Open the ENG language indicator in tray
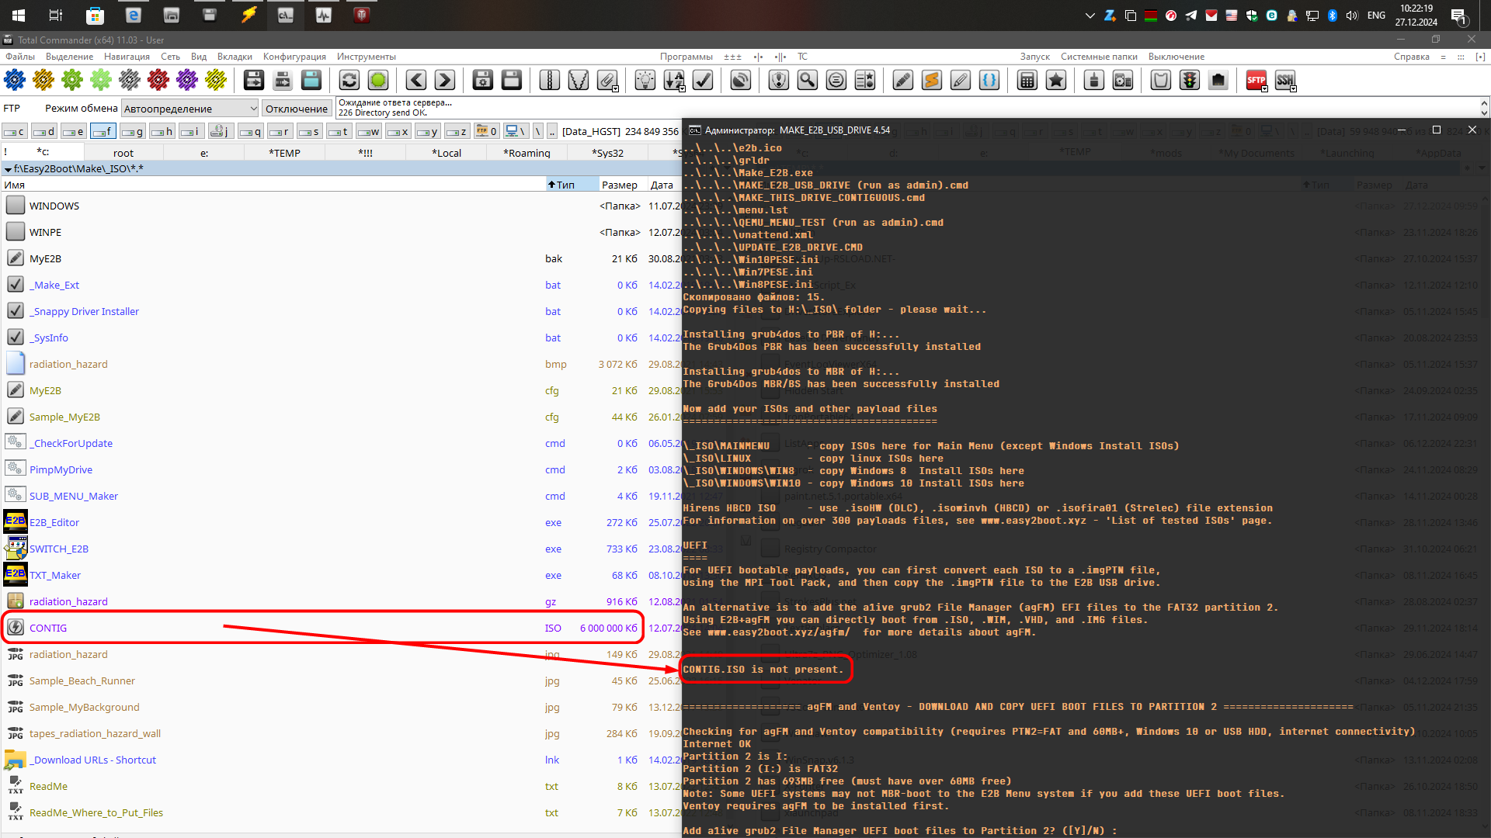The image size is (1491, 838). coord(1376,15)
